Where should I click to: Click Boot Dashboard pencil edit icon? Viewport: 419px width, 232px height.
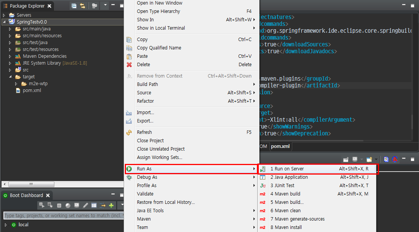point(85,205)
